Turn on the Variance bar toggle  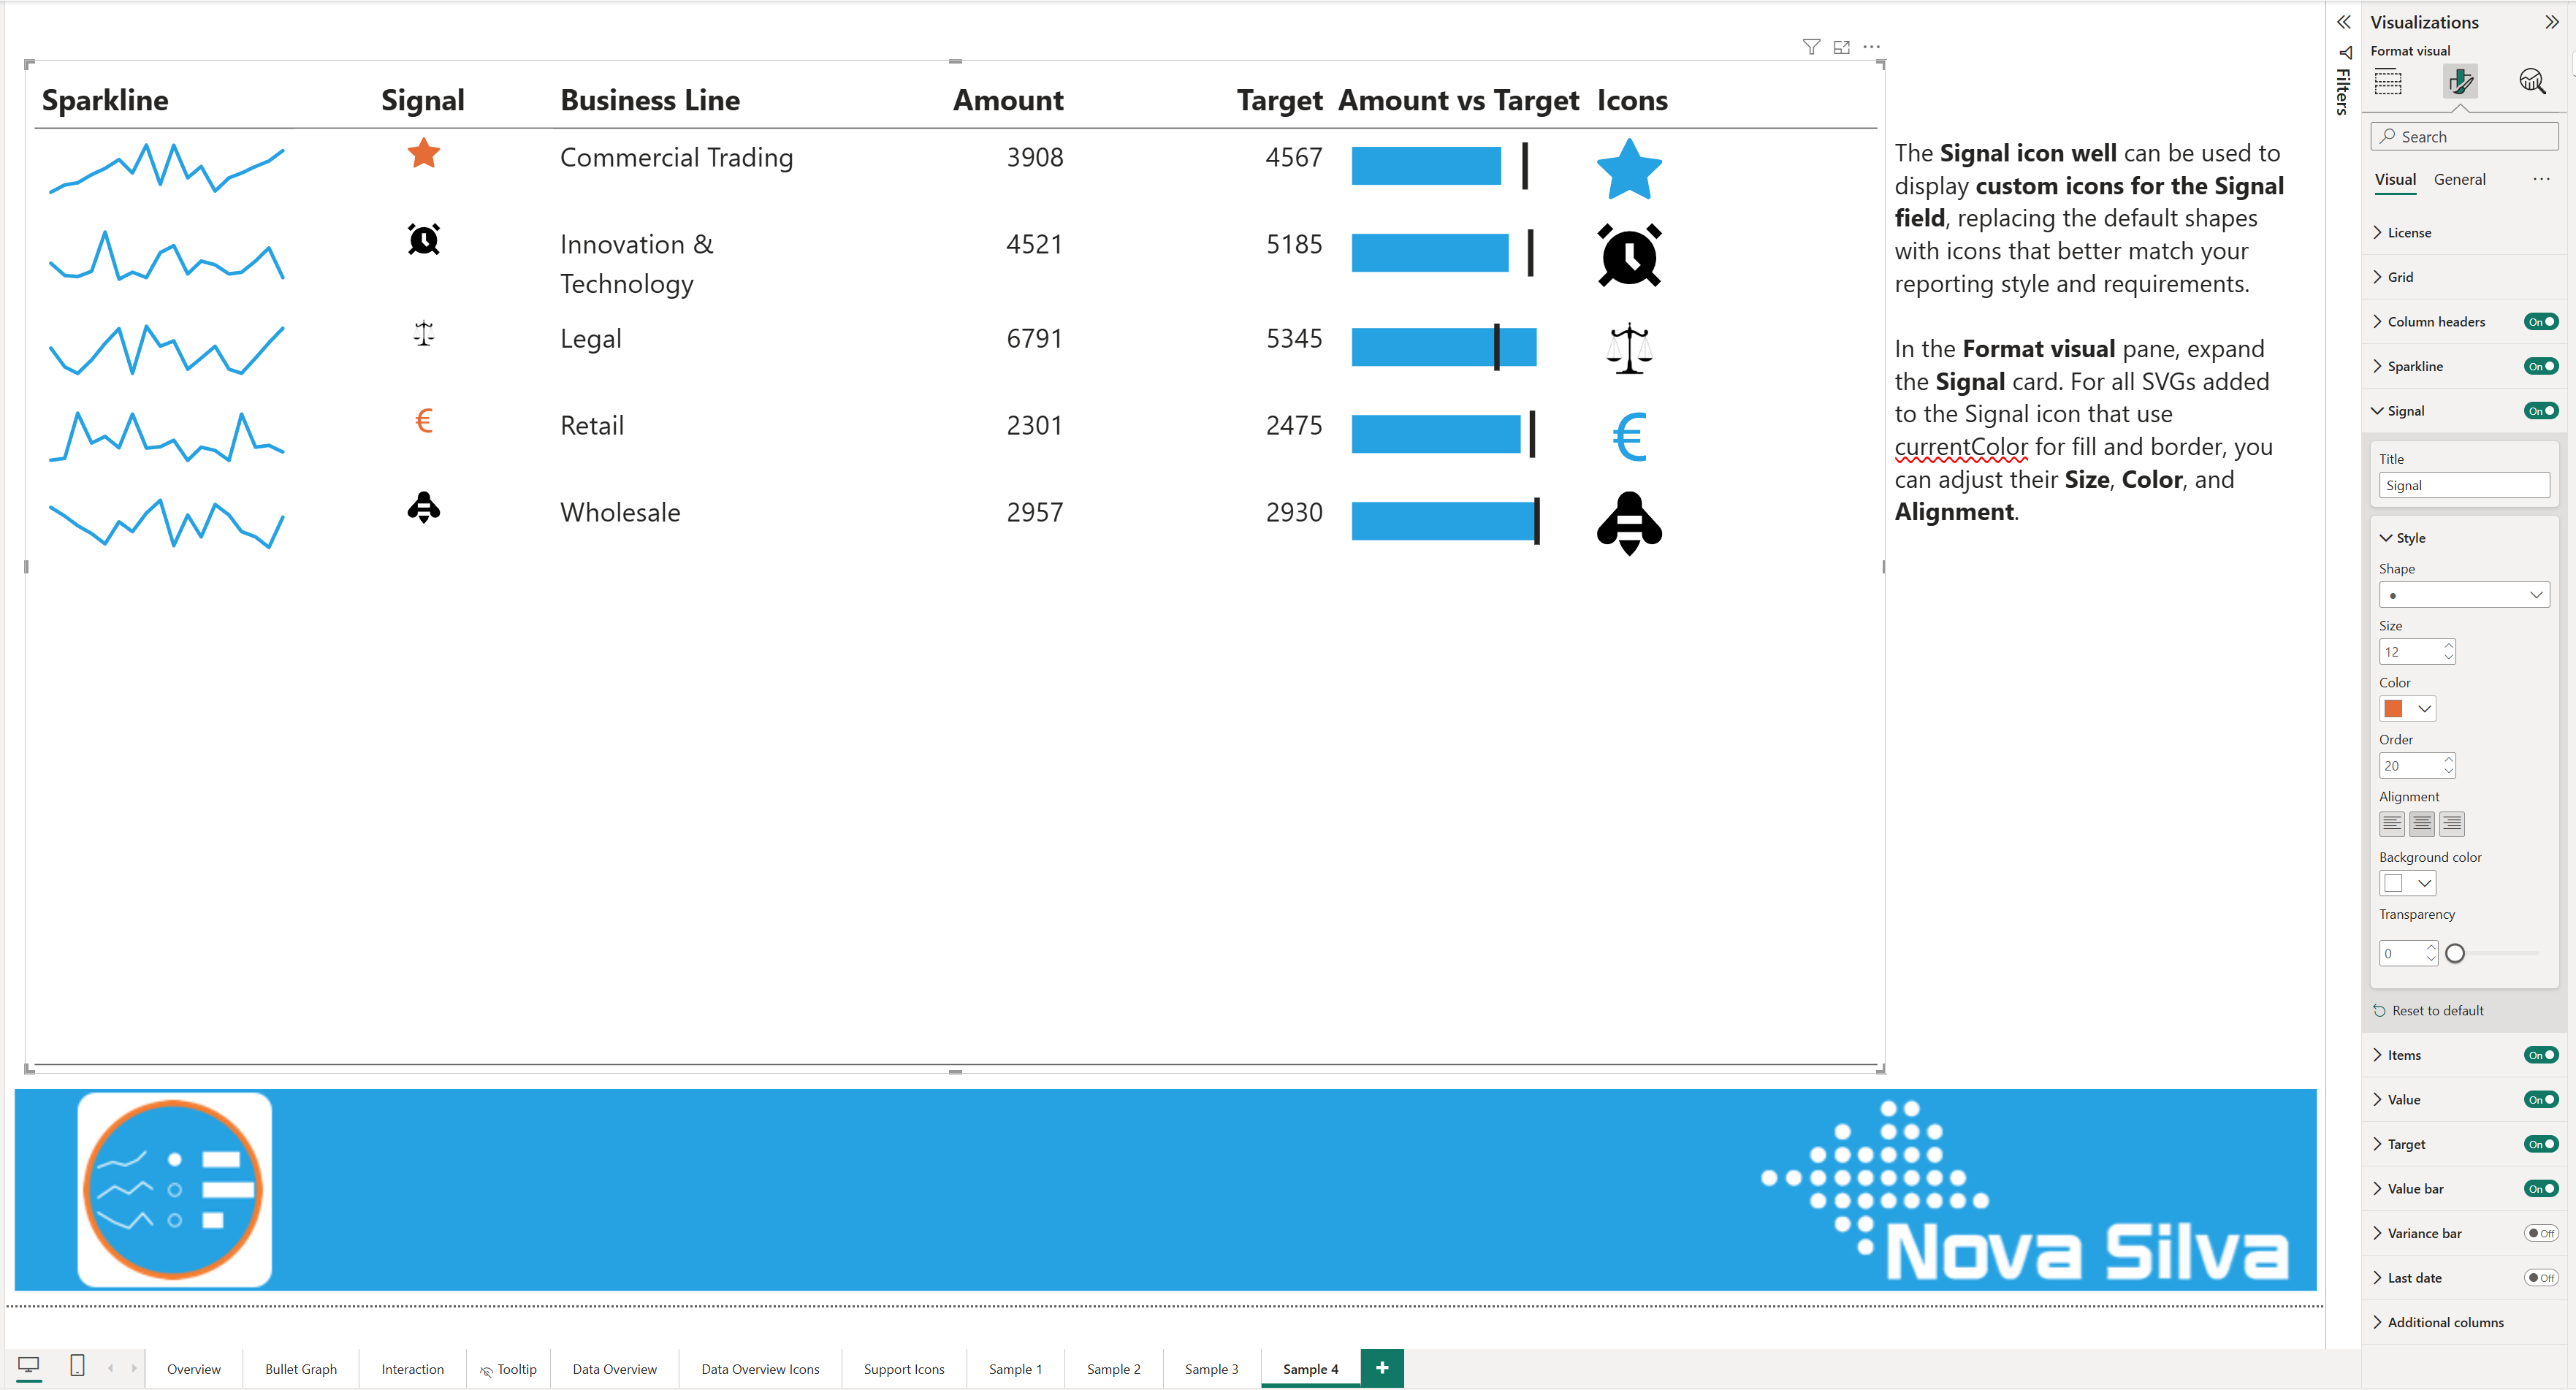pos(2540,1233)
